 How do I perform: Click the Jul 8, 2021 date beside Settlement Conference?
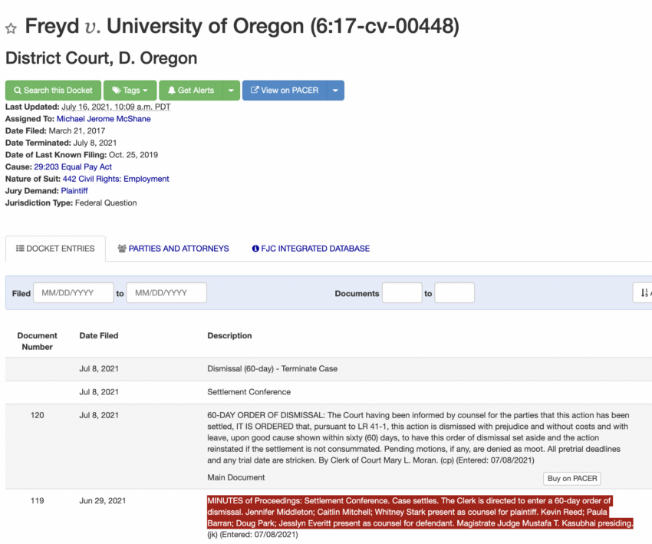point(99,392)
